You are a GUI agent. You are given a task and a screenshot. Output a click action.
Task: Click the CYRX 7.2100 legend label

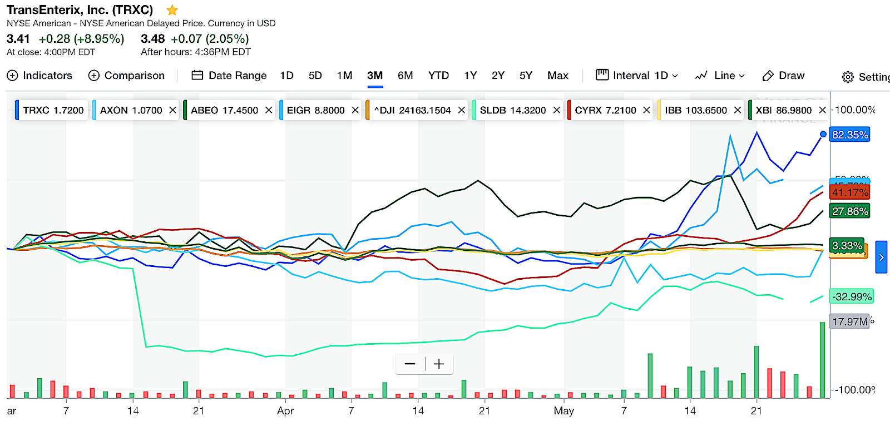[605, 110]
